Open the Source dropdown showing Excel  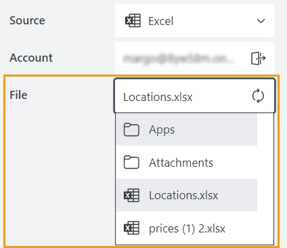pos(194,21)
